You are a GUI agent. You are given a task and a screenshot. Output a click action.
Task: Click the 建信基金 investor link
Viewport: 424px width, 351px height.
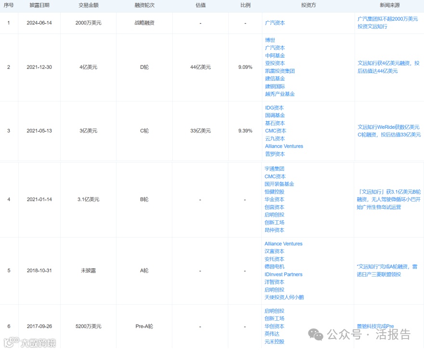(275, 79)
